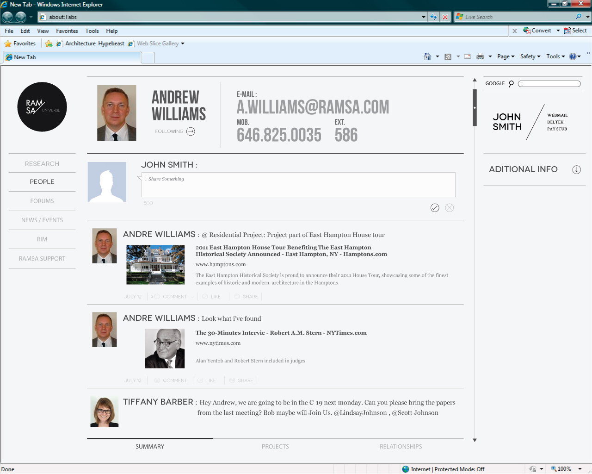
Task: Open the Research section in sidebar
Action: pos(42,164)
